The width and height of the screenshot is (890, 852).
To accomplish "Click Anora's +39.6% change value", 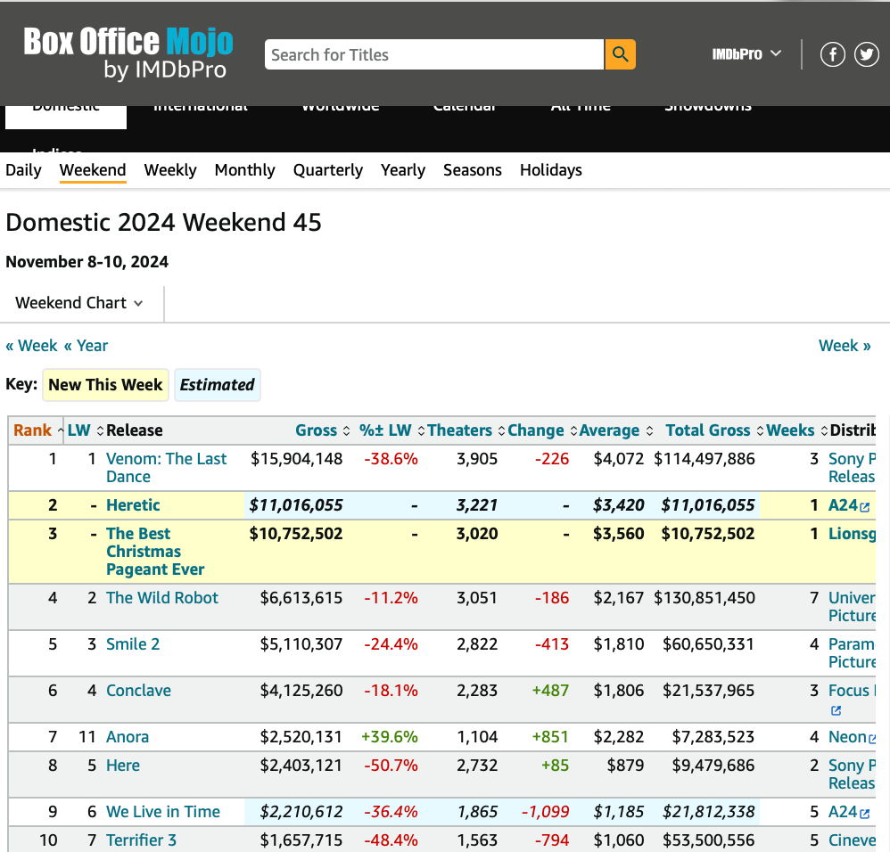I will (390, 737).
